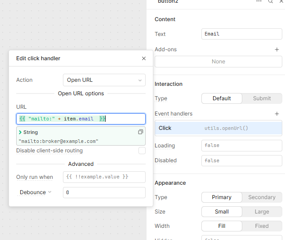The height and width of the screenshot is (240, 285).
Task: Set interaction type to Default
Action: [222, 98]
